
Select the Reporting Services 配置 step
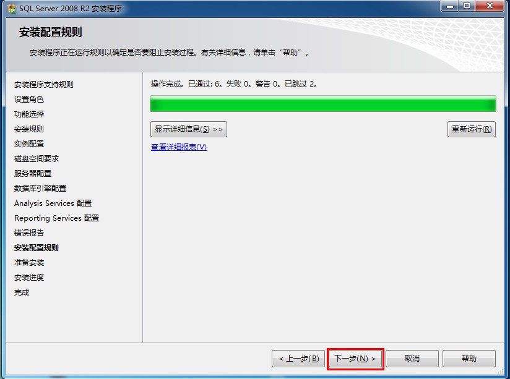tap(56, 218)
